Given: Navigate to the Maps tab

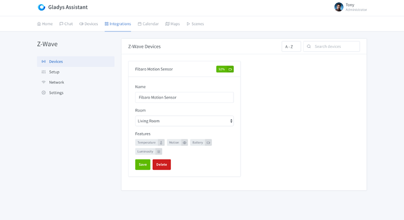Looking at the screenshot, I should 172,24.
